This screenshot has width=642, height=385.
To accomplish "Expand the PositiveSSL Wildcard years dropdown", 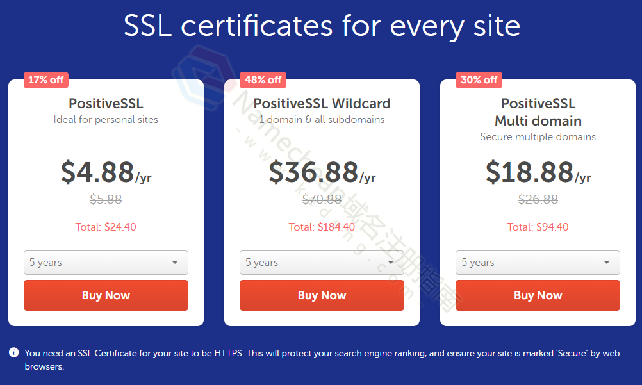I will (x=322, y=263).
